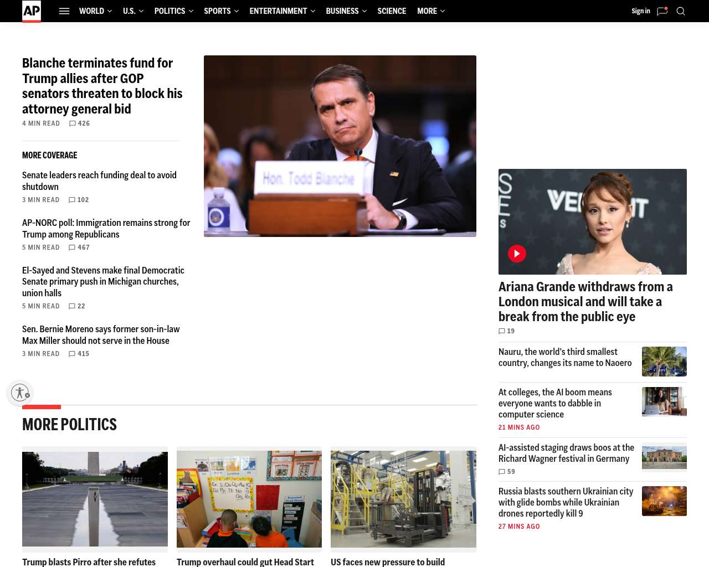
Task: Open the Washington Monument reflecting pool photo
Action: point(95,499)
